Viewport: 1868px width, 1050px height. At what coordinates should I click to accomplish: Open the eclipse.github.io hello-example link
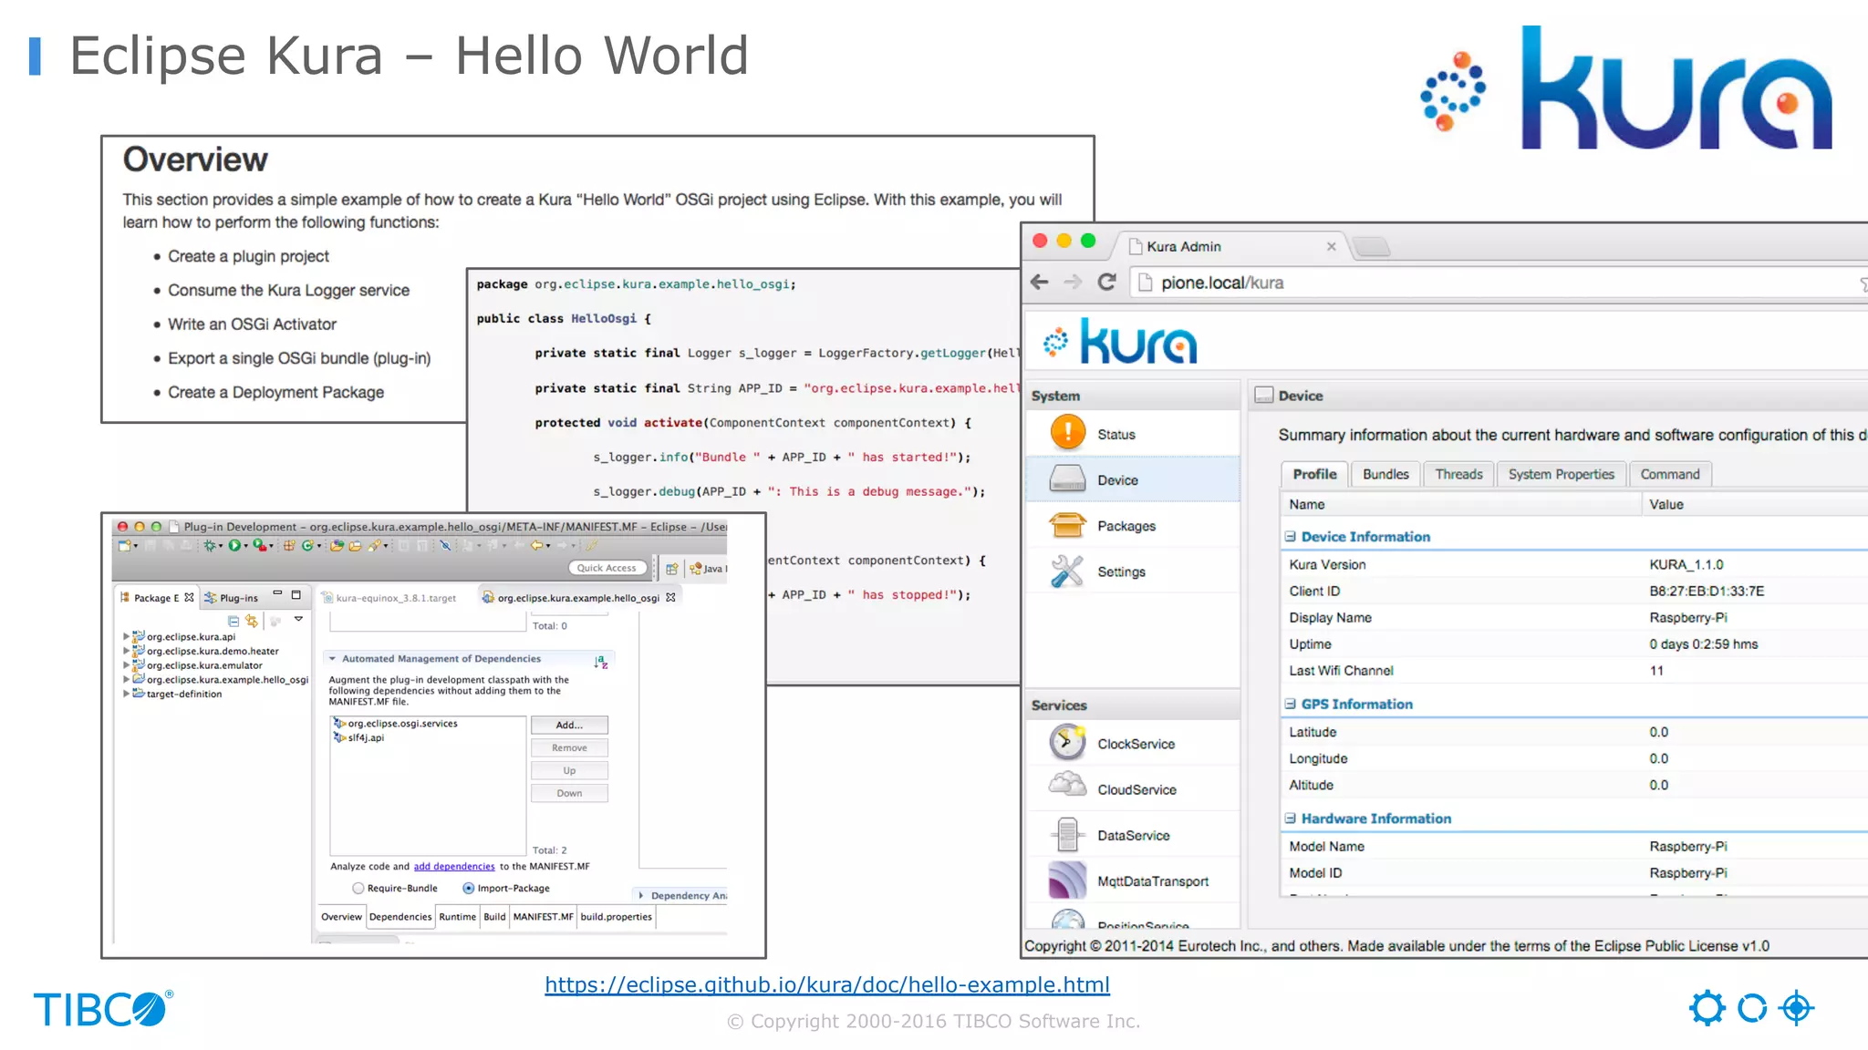827,984
